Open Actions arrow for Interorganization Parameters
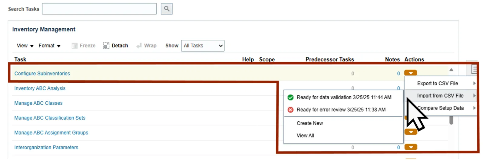This screenshot has width=483, height=162. pos(411,147)
